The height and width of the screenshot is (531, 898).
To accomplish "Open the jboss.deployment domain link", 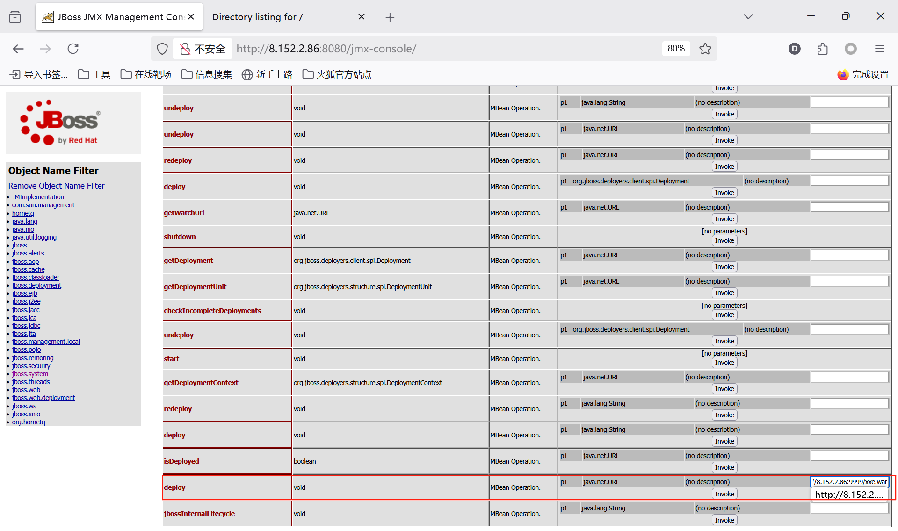I will pyautogui.click(x=36, y=285).
